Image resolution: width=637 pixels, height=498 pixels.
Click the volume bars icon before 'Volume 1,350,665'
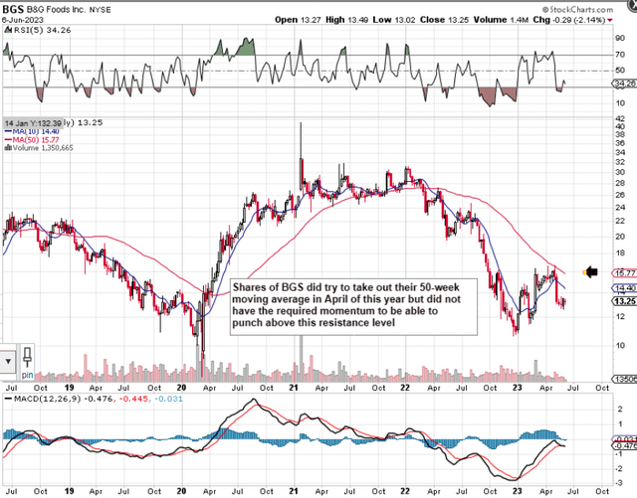coord(8,148)
